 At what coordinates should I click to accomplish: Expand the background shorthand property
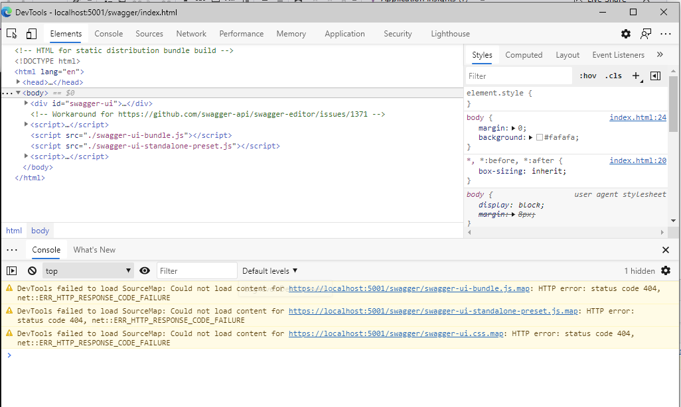point(531,138)
